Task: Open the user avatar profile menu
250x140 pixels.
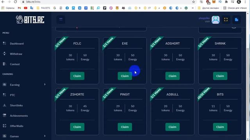Action: 216,20
